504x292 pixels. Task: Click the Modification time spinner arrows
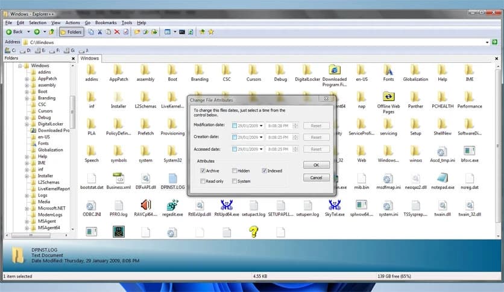296,125
